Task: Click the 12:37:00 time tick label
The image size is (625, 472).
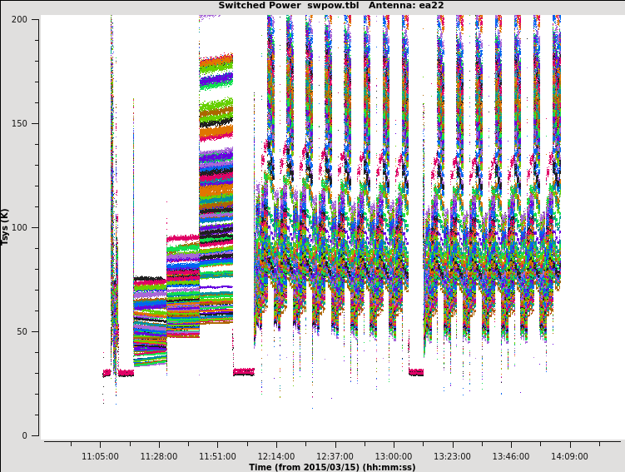Action: coord(335,456)
